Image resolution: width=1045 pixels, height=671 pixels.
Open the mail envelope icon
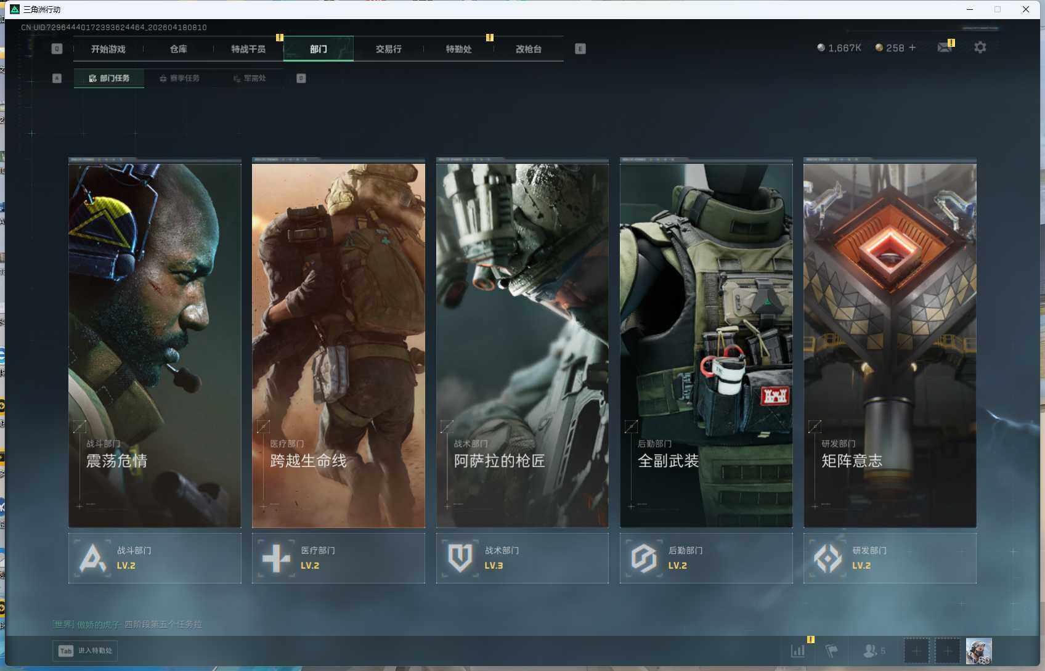point(945,47)
